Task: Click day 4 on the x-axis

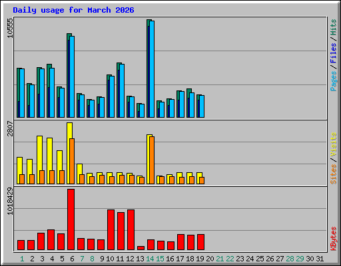Action: click(x=52, y=259)
